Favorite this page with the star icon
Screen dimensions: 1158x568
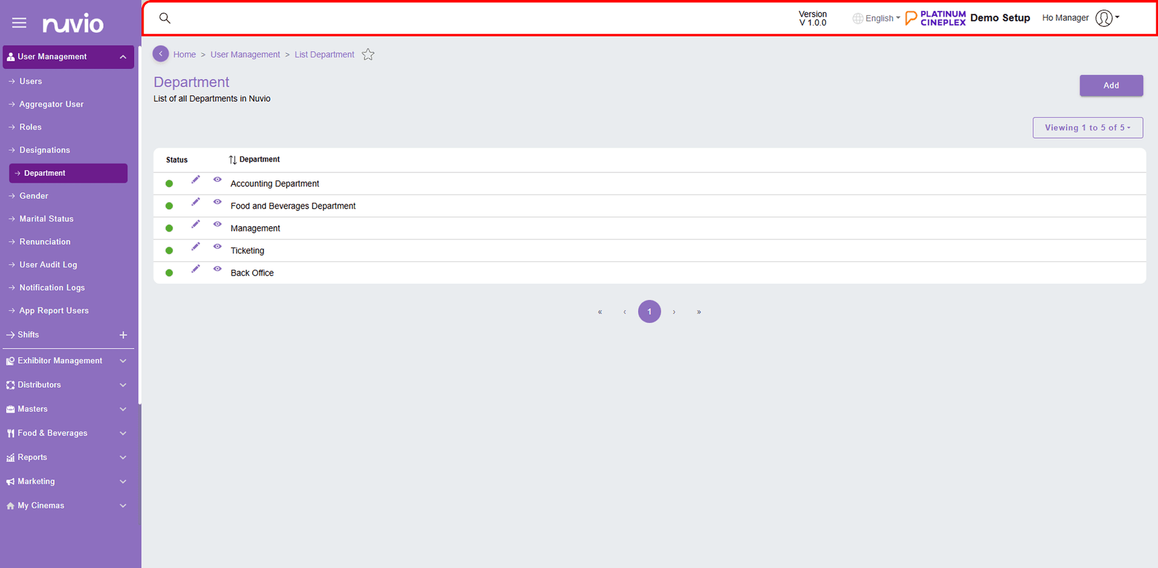pyautogui.click(x=368, y=55)
